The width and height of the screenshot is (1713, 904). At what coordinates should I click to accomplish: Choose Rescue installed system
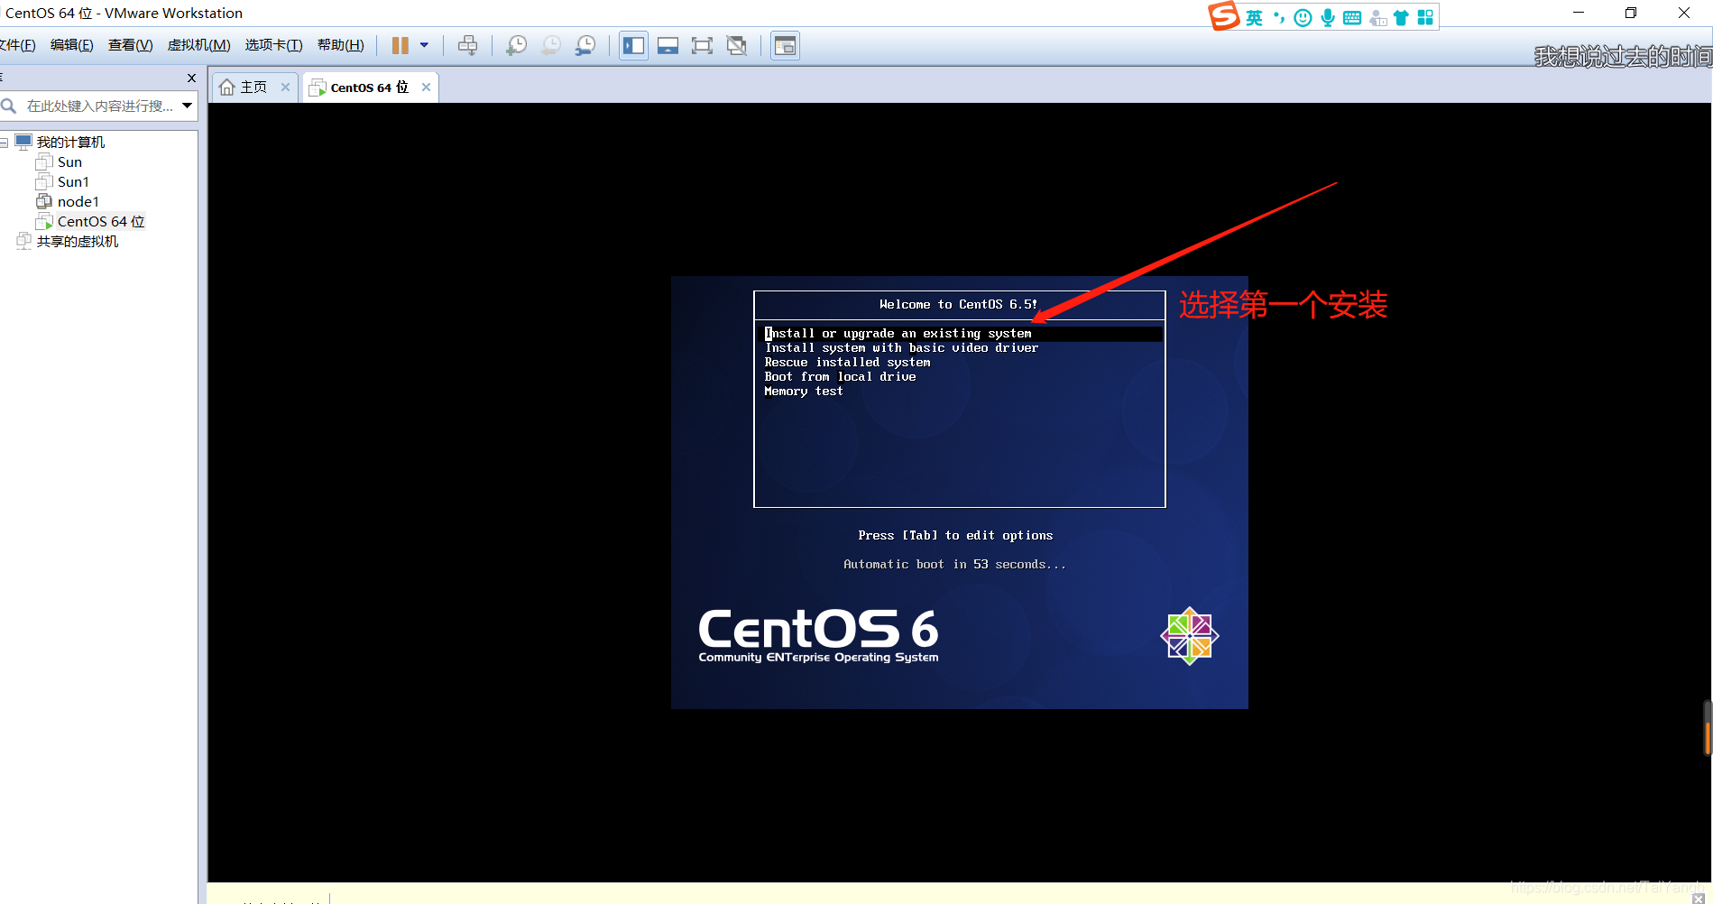[x=847, y=363]
